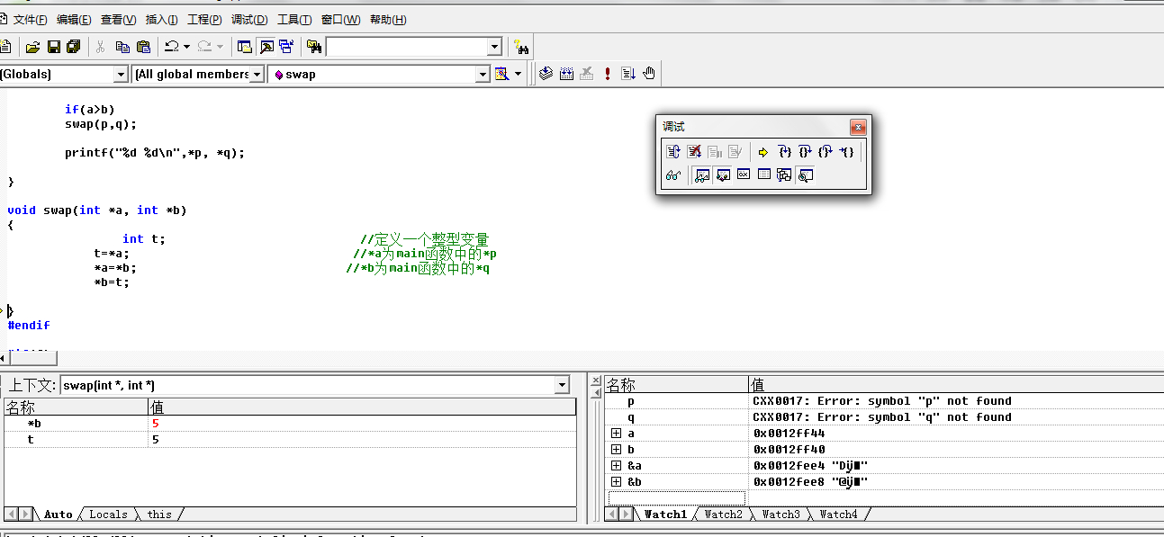Screen dimensions: 1164x537
Task: Click the t variable row in Auto pane
Action: pos(289,439)
